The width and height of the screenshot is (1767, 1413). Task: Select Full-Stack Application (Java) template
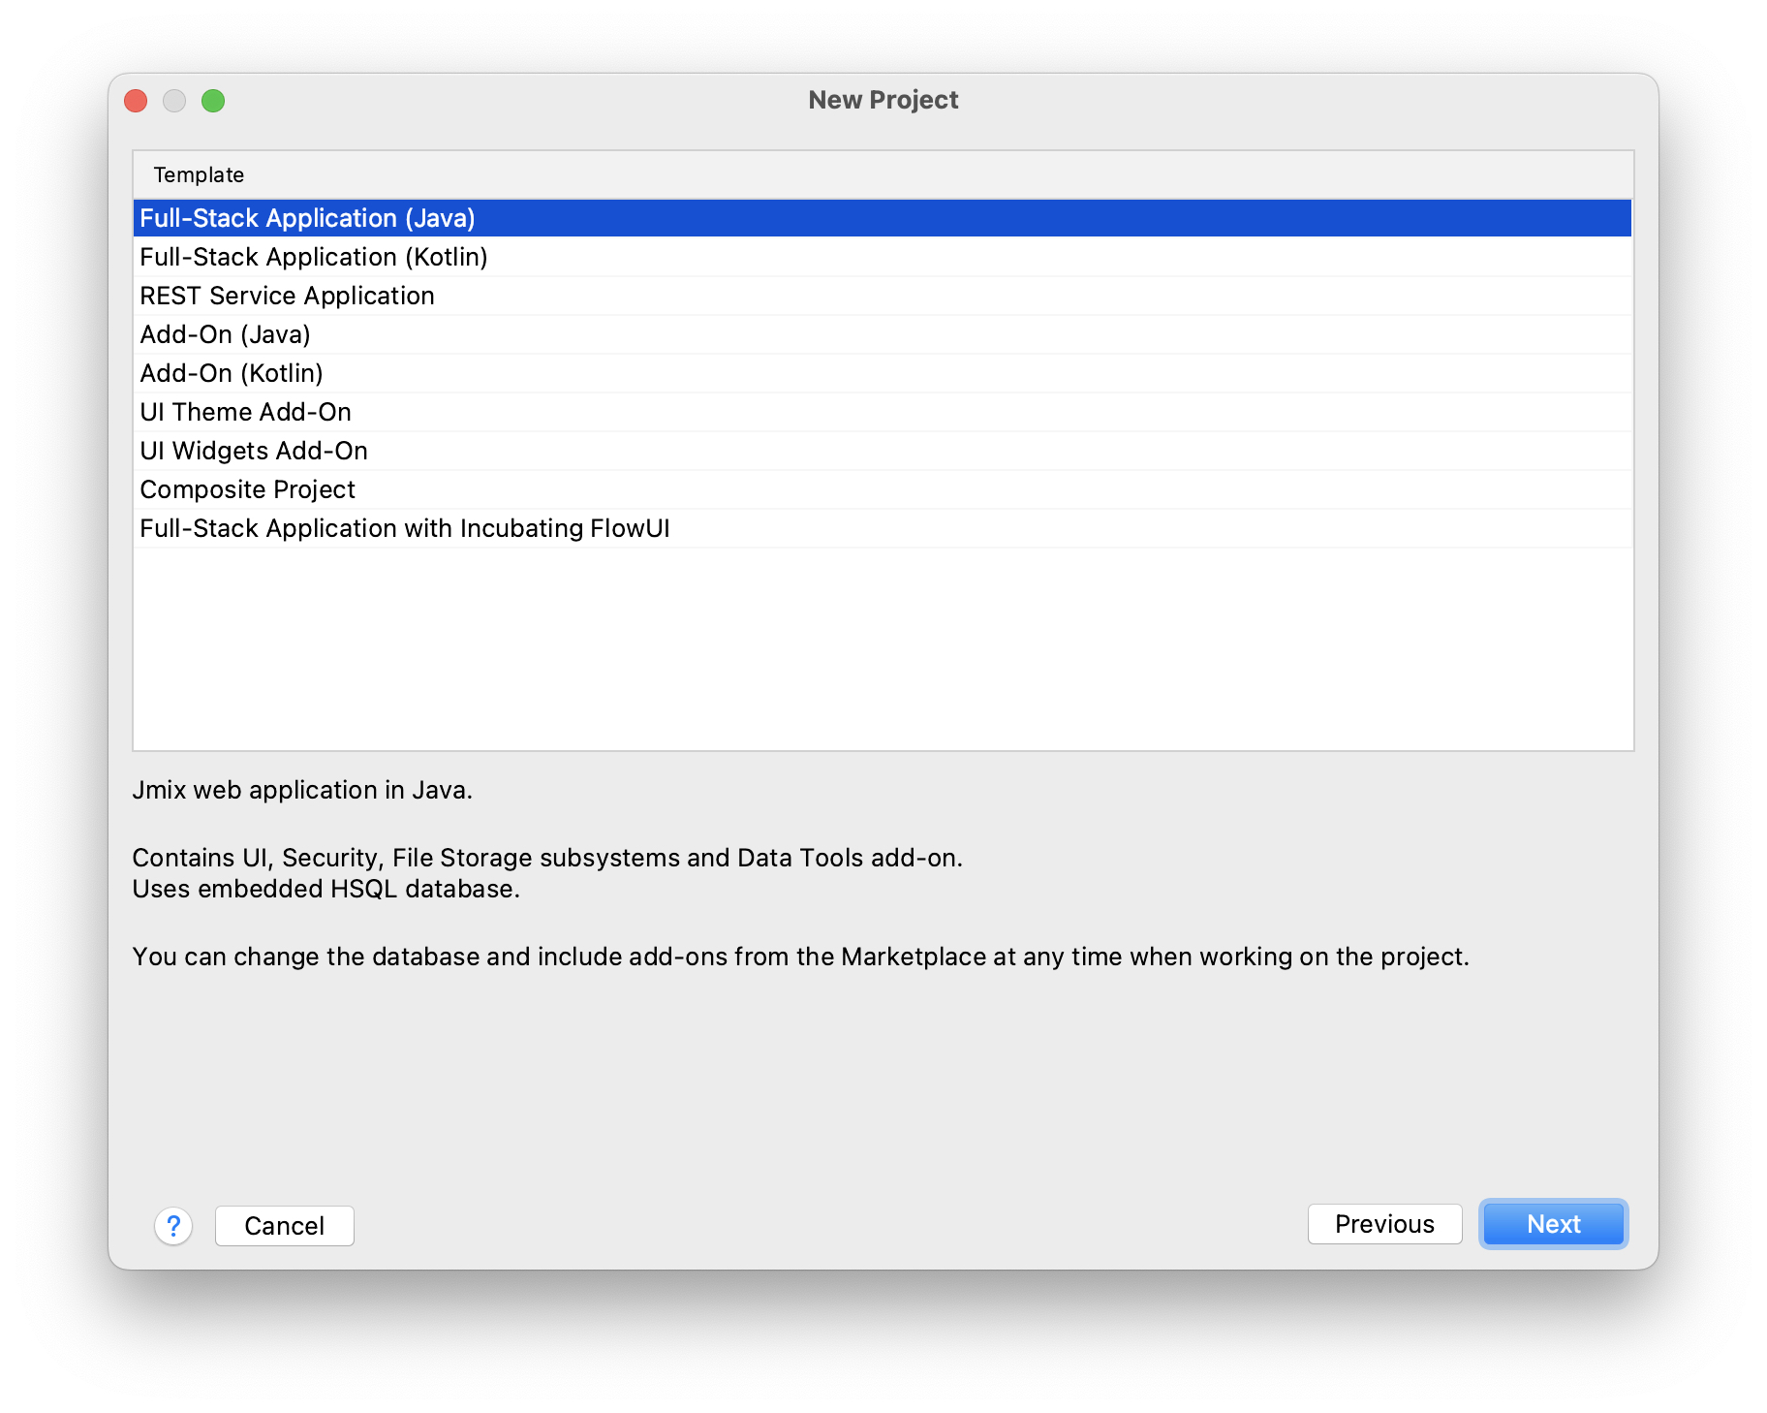tap(883, 218)
